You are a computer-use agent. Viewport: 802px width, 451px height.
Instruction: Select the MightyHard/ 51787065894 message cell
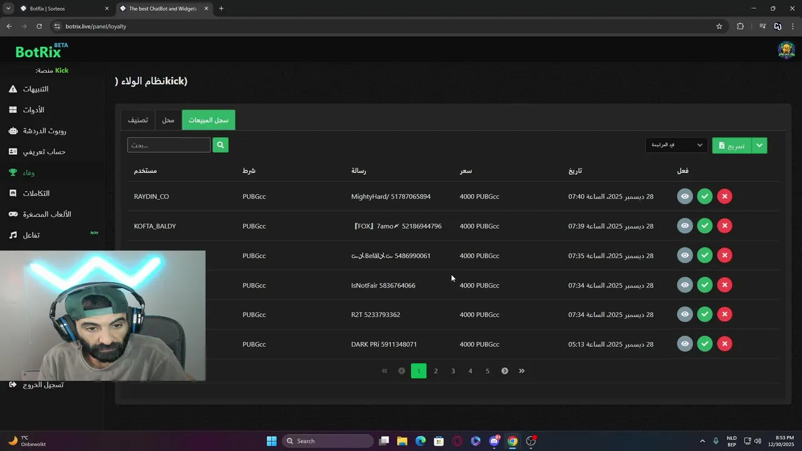(x=391, y=196)
